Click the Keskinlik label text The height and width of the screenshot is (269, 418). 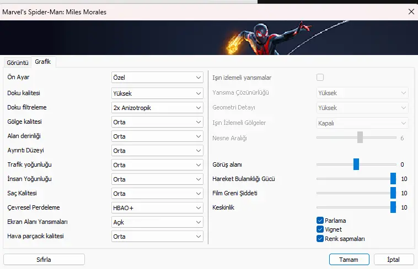click(223, 207)
